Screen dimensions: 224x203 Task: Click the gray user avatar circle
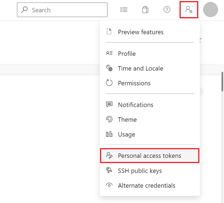(x=211, y=10)
